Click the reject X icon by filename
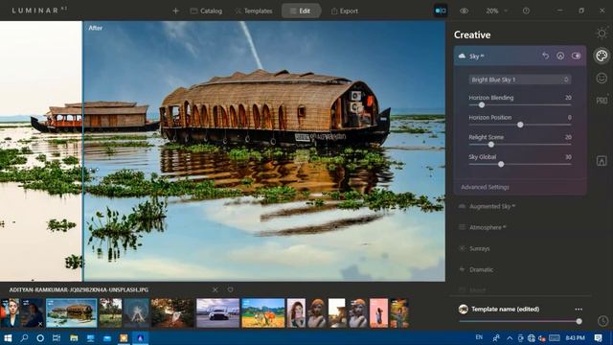 click(215, 289)
